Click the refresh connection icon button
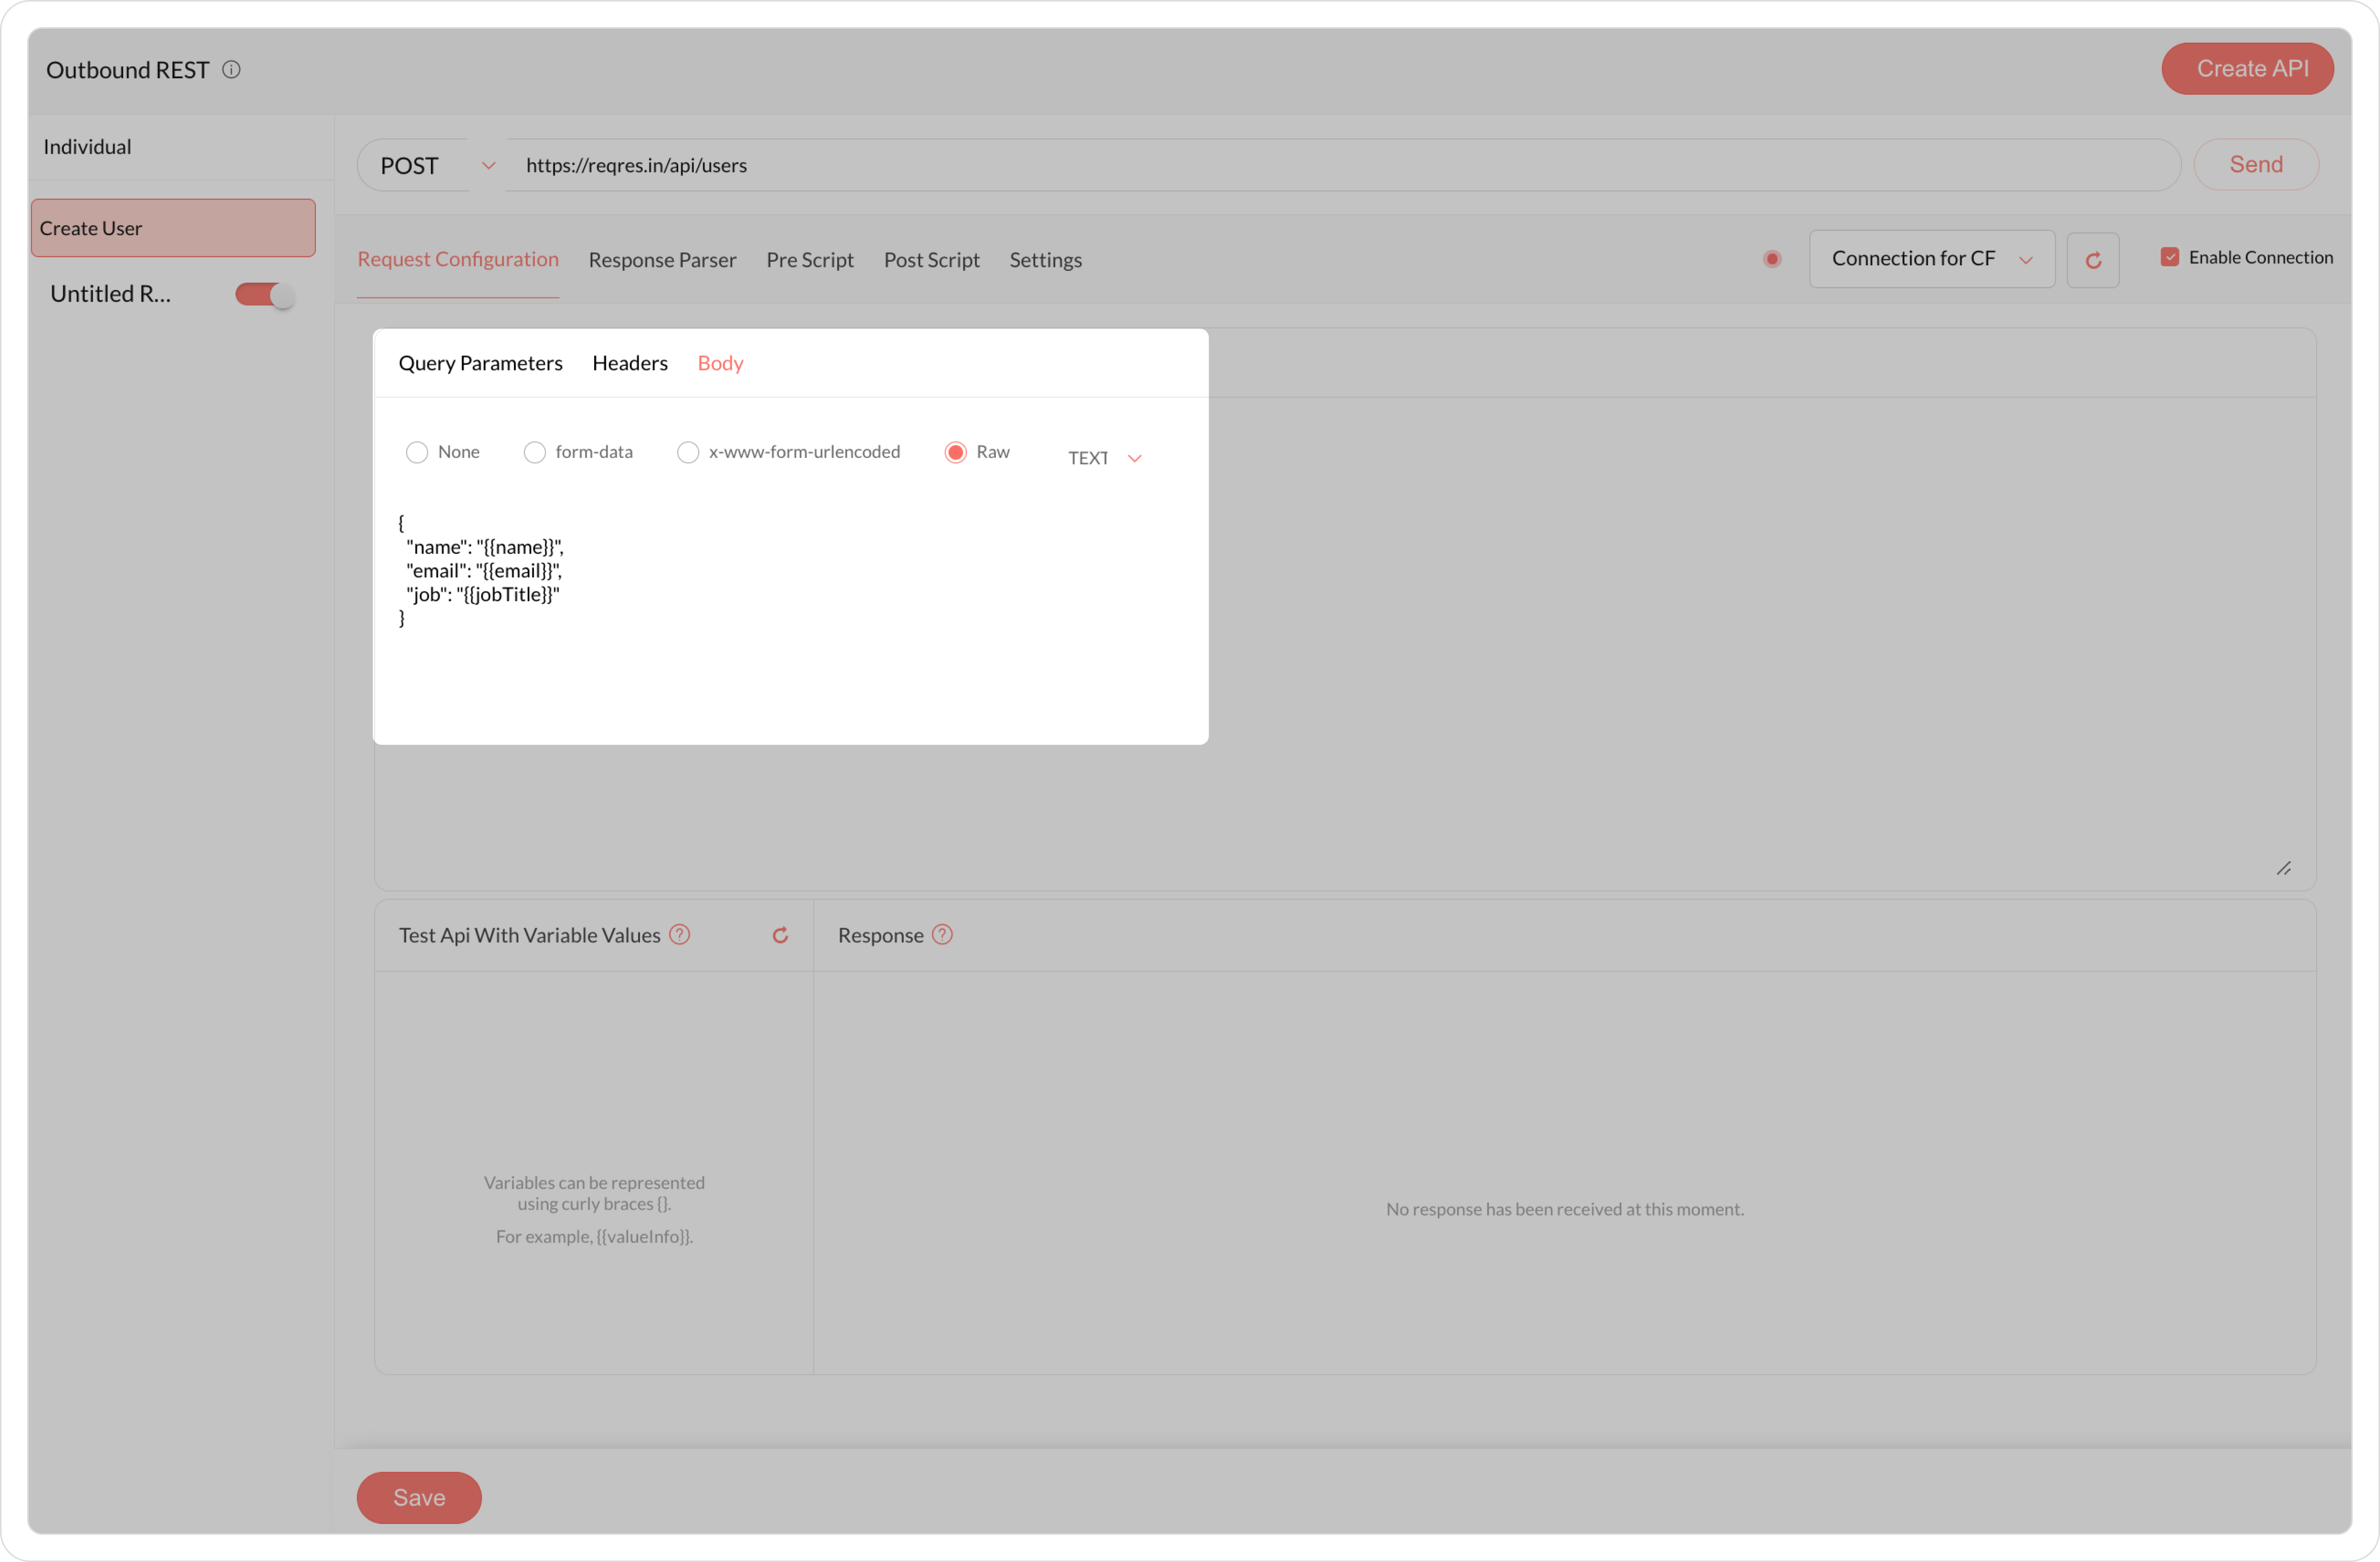Viewport: 2380px width, 1562px height. click(x=2092, y=260)
